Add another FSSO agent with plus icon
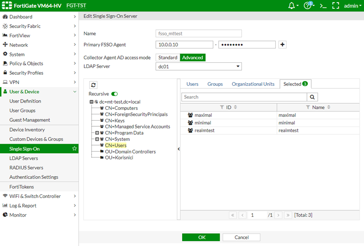This screenshot has width=364, height=246. (x=282, y=44)
